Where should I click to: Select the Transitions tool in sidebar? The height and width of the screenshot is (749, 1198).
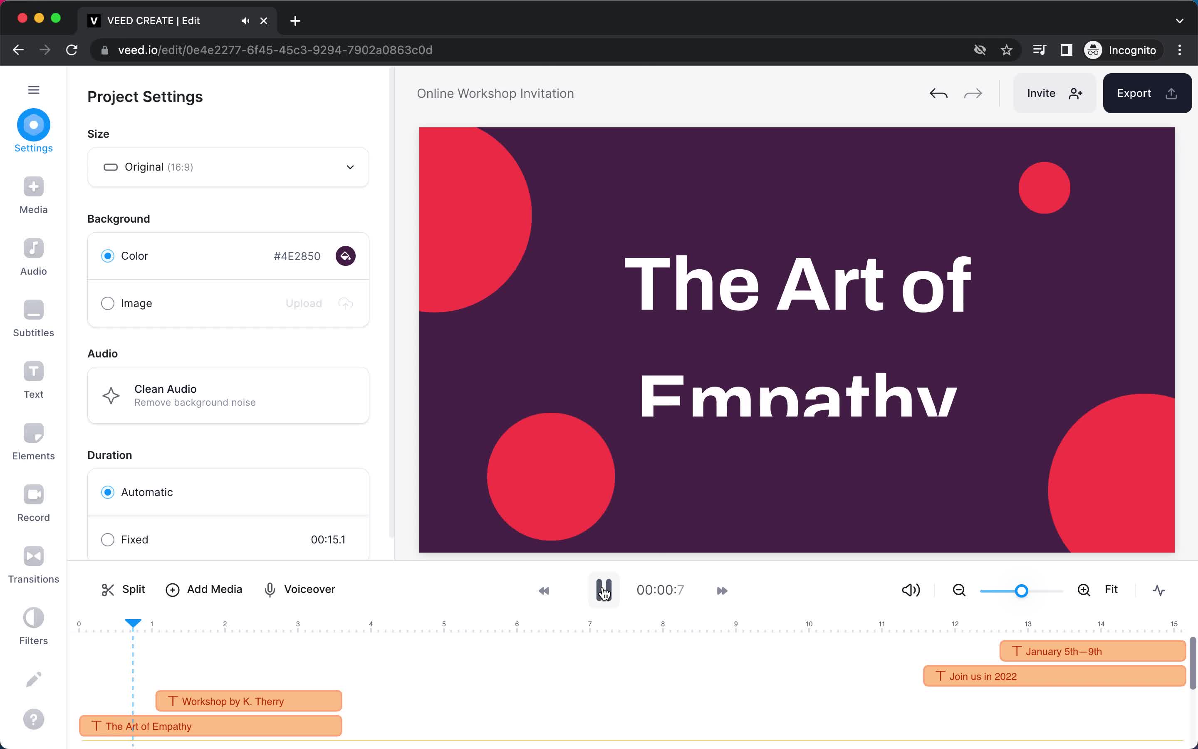click(33, 564)
